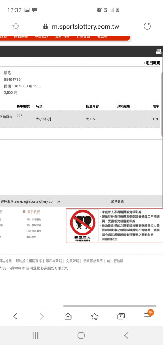Image resolution: width=163 pixels, height=345 pixels.
Task: Open the tab switcher showing 6
Action: 121,317
